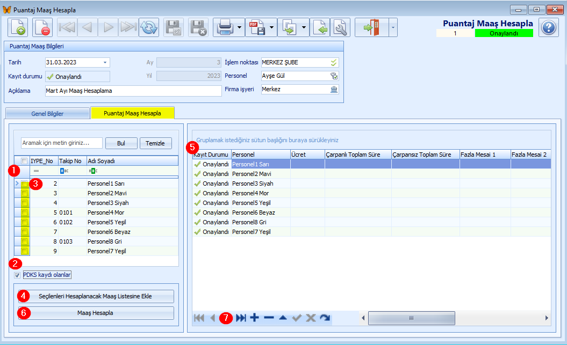The width and height of the screenshot is (567, 345).
Task: Expand the PDF export dropdown arrow
Action: coord(271,27)
